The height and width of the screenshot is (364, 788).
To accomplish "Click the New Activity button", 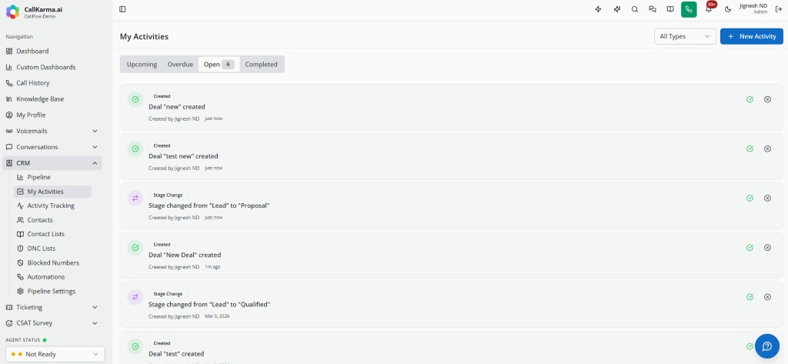I will tap(751, 36).
